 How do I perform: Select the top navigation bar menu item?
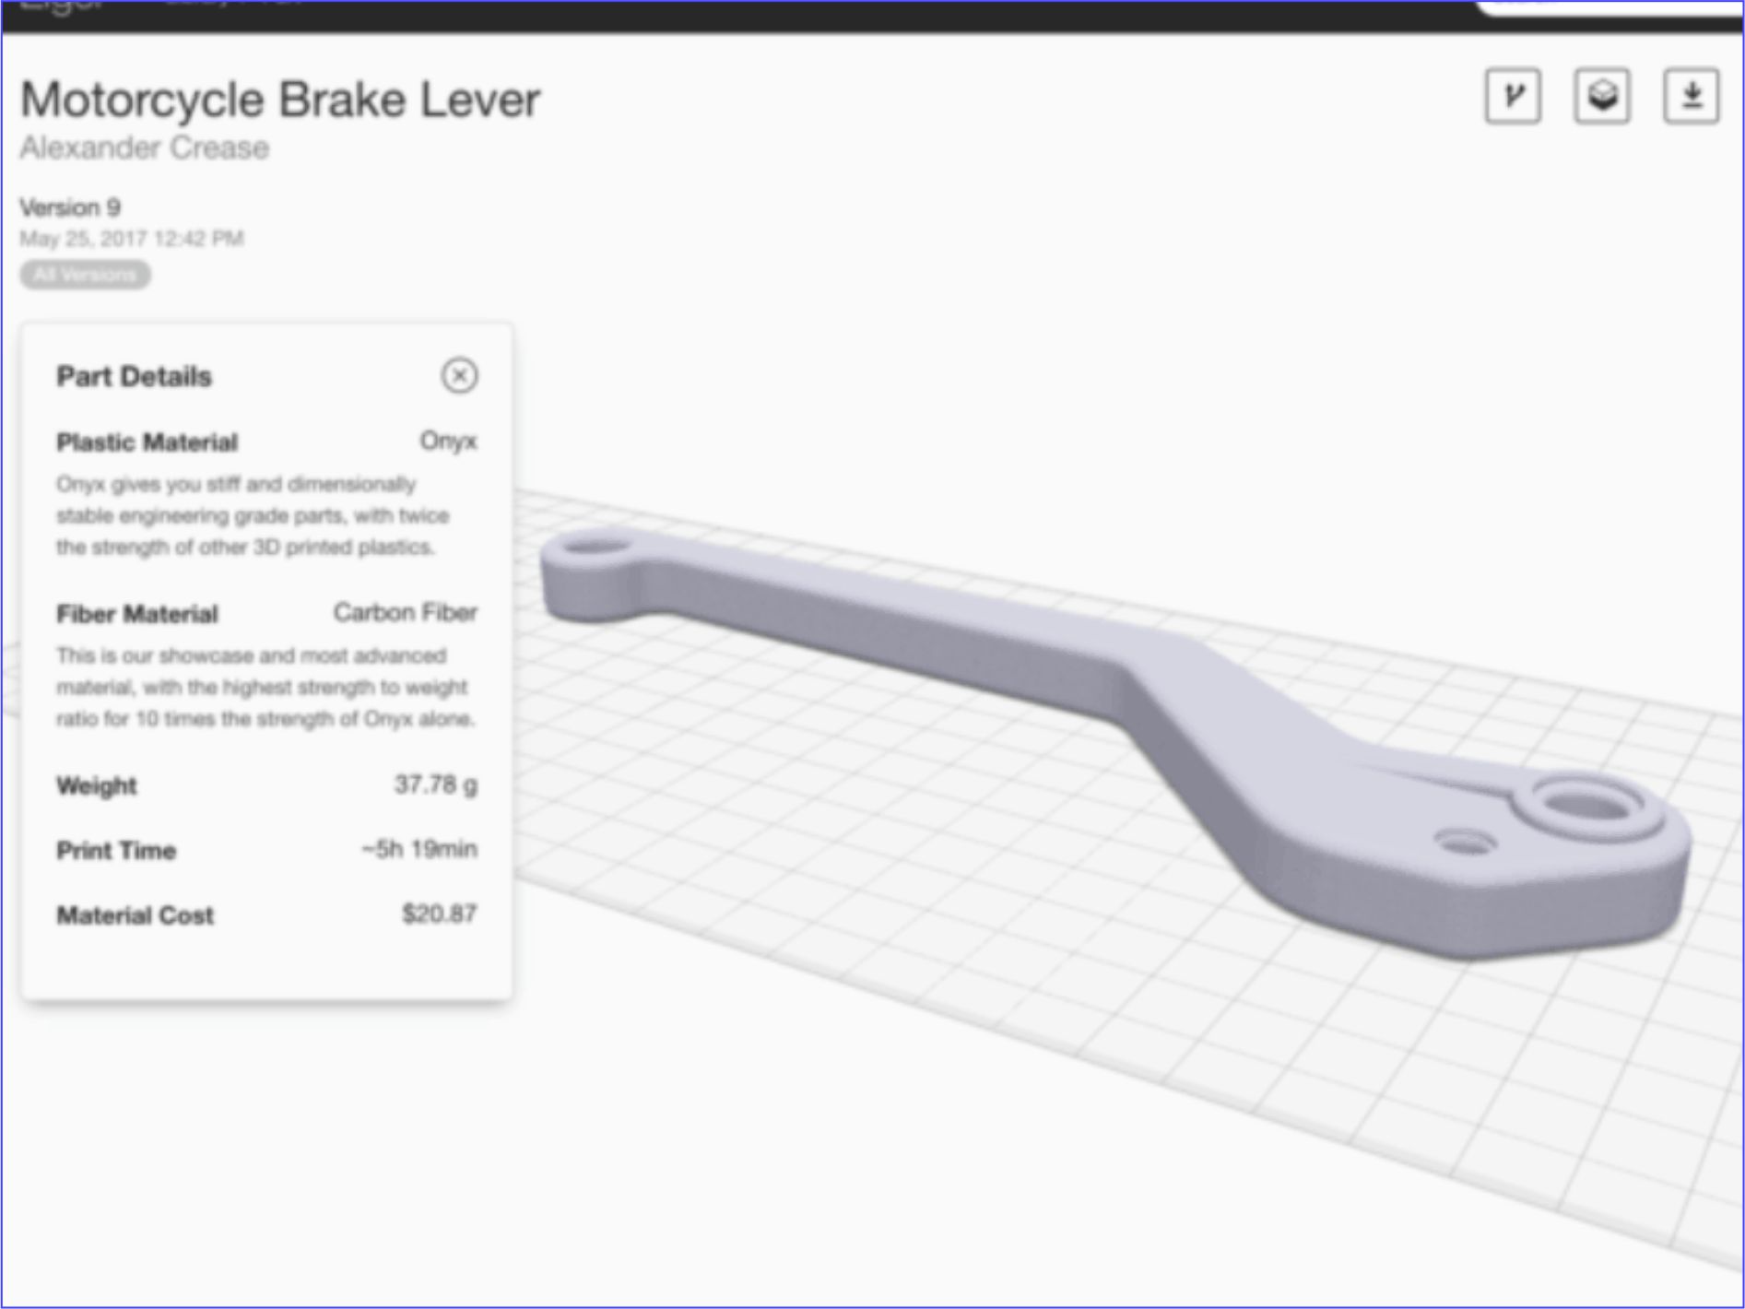[232, 6]
